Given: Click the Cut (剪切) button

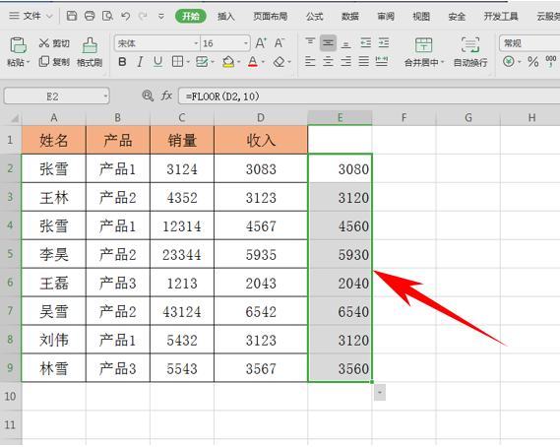Looking at the screenshot, I should [x=54, y=43].
